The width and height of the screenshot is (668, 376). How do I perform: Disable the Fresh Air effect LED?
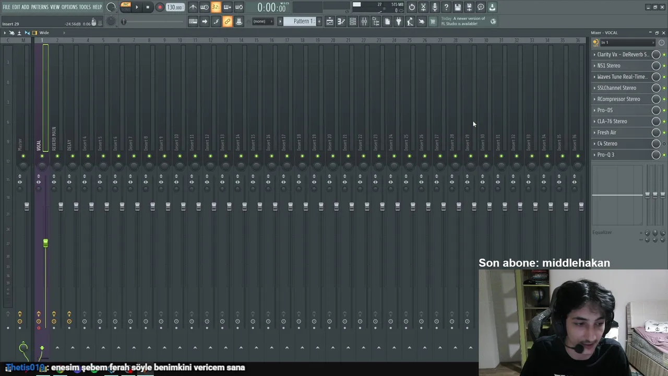coord(664,133)
